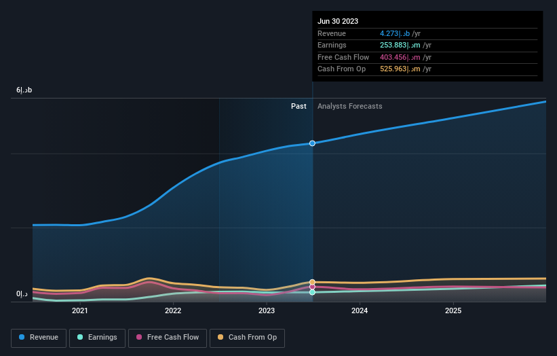
Task: Click the 'Revenue' row label in tooltip
Action: point(332,33)
